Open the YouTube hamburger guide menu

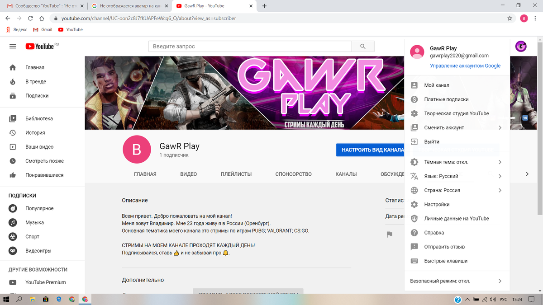[x=13, y=46]
